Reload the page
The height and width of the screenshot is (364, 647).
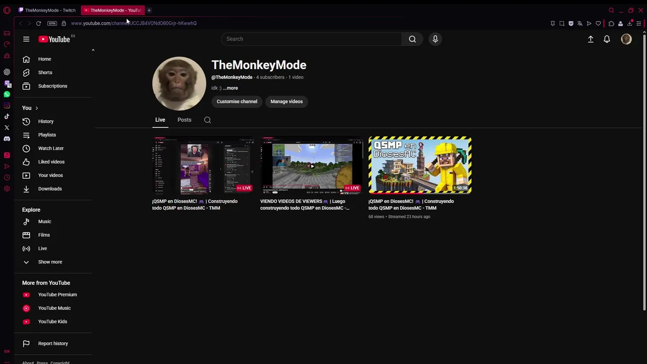coord(38,23)
